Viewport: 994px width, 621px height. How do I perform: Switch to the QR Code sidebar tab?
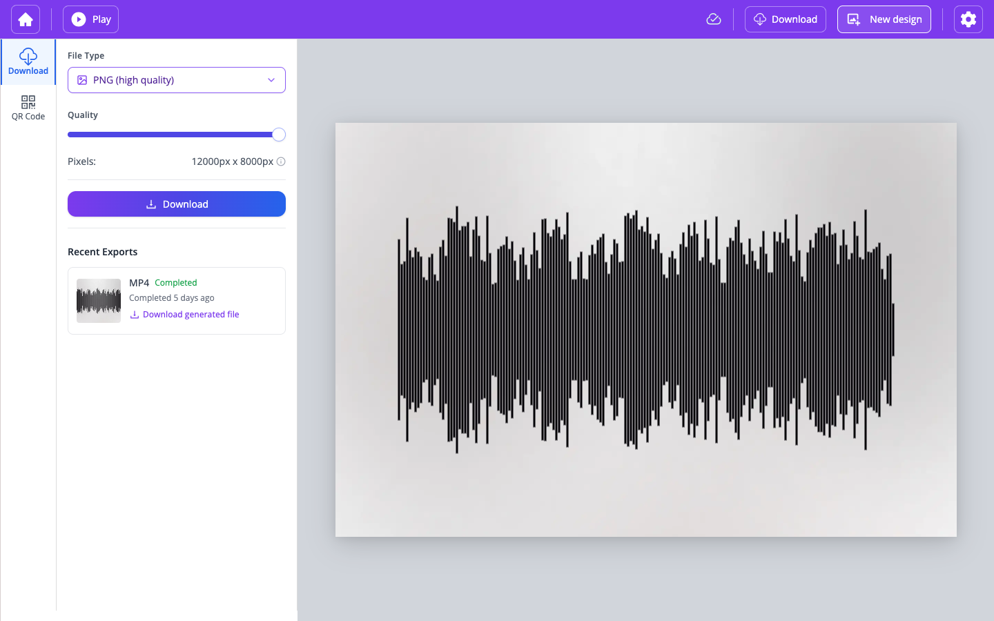(28, 107)
